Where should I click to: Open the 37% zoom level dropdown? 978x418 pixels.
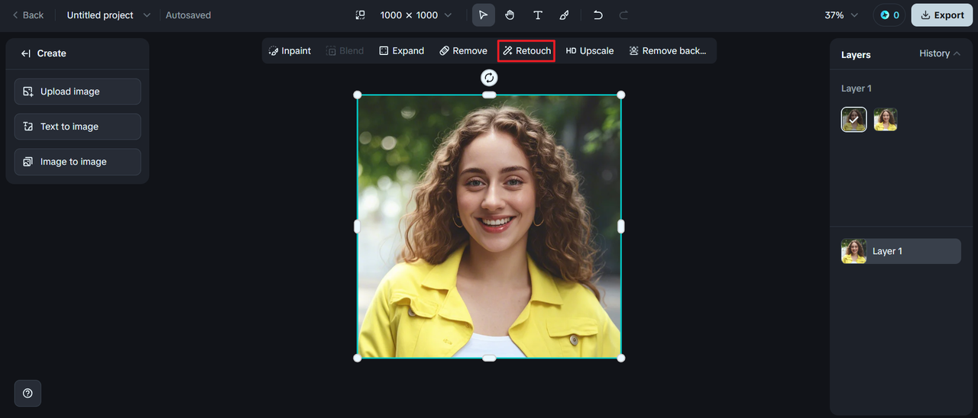tap(841, 15)
